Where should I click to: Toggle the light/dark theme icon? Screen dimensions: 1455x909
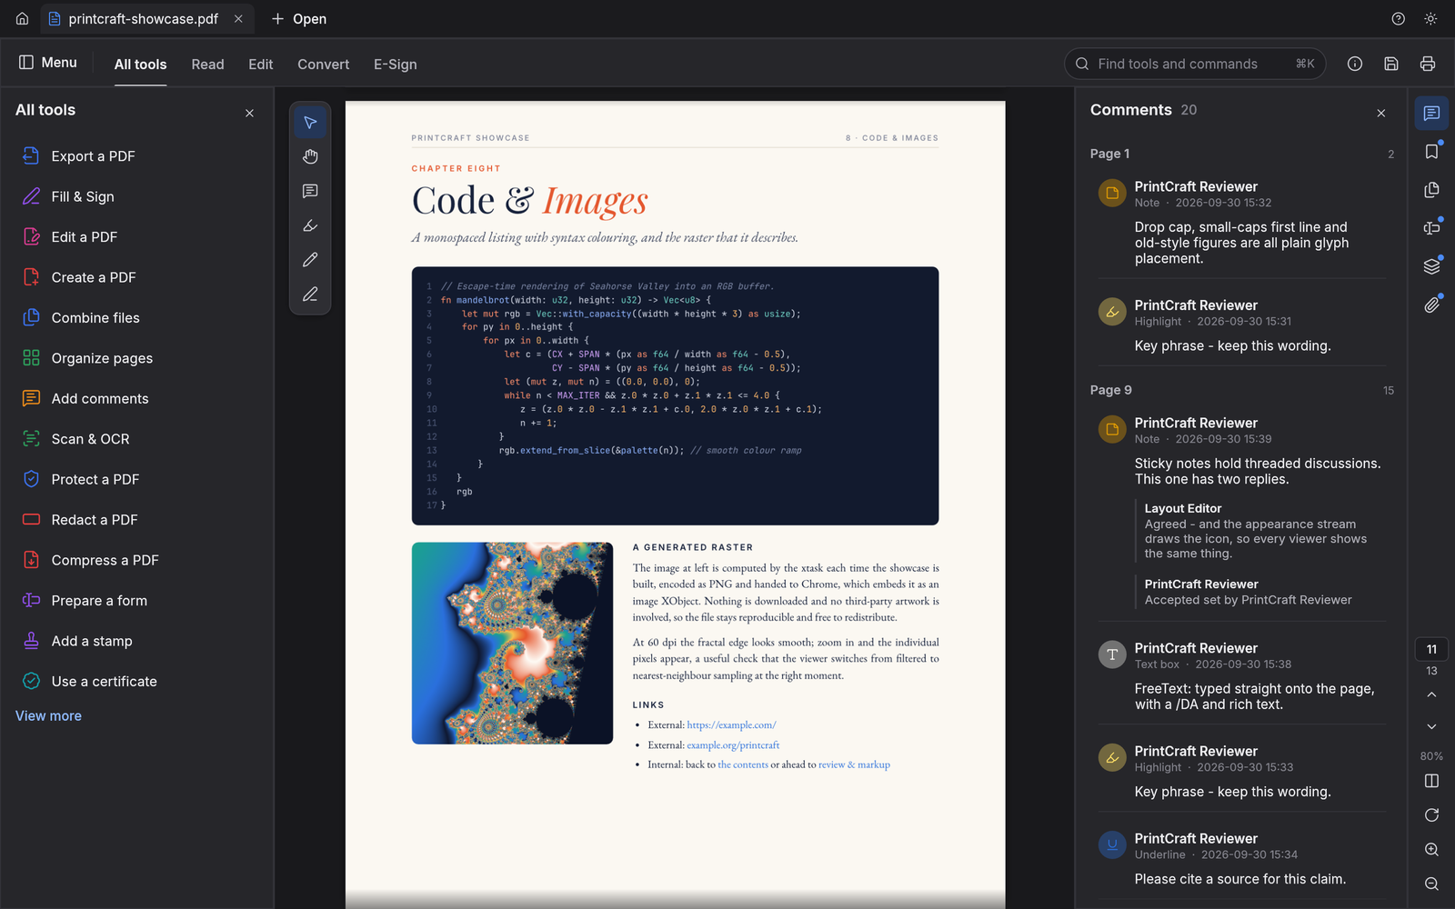click(1430, 19)
